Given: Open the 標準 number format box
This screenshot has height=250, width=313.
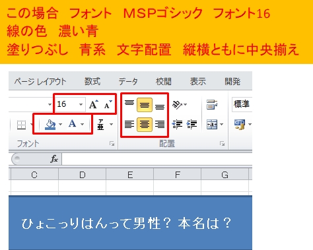Looking at the screenshot, I should (x=242, y=104).
